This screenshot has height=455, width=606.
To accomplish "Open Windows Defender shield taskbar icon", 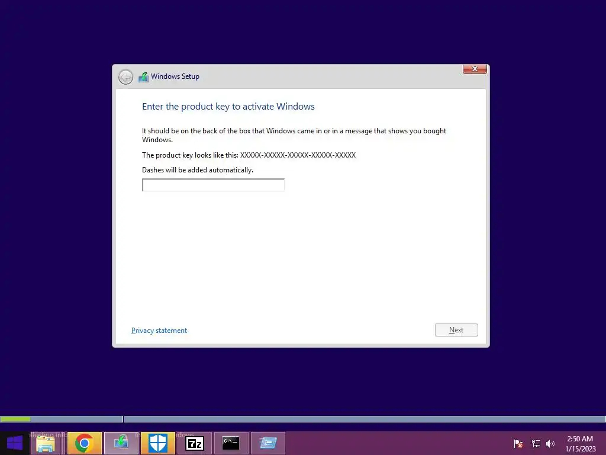I will 157,443.
